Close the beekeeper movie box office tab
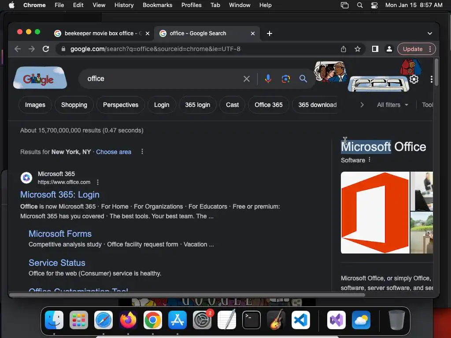The width and height of the screenshot is (451, 338). tap(147, 33)
